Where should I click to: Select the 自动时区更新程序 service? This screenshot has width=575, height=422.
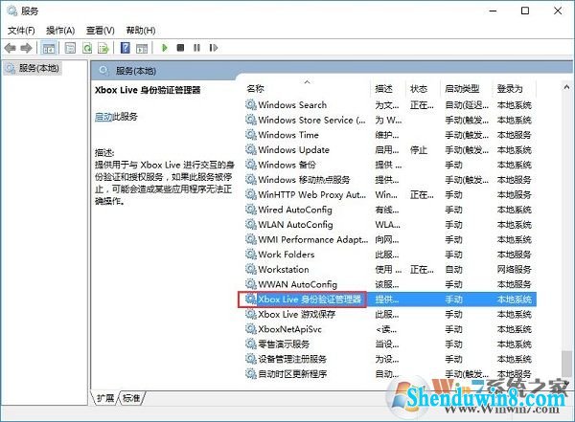[391, 374]
